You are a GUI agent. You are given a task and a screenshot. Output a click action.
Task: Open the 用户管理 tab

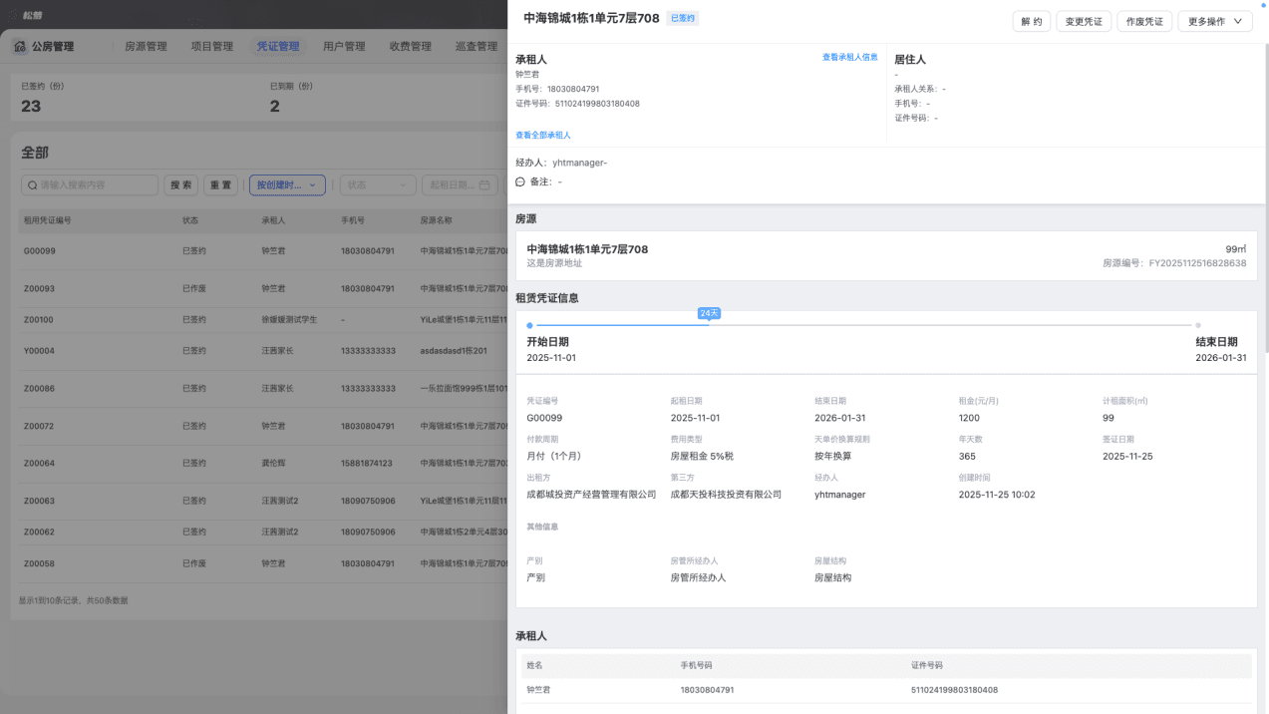tap(344, 46)
